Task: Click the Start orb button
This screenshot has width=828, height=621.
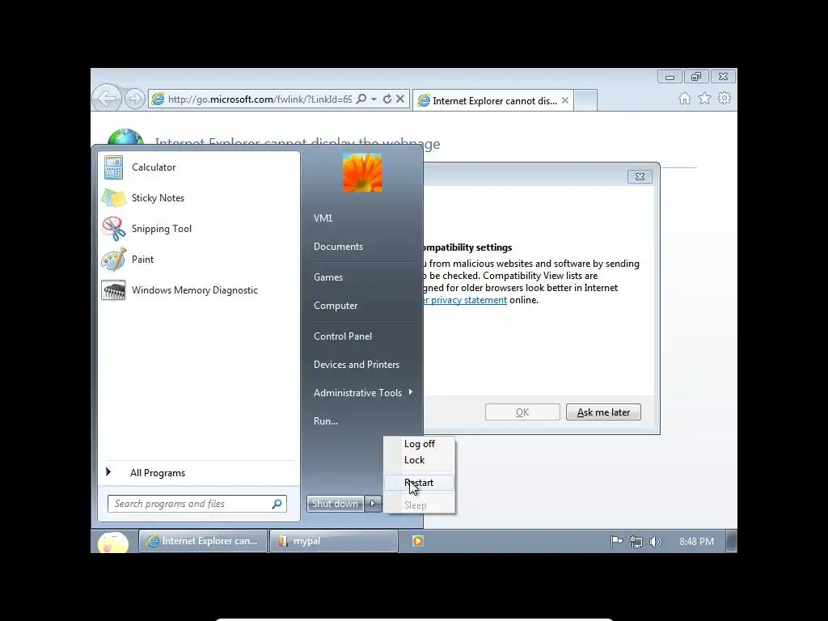Action: [x=113, y=542]
